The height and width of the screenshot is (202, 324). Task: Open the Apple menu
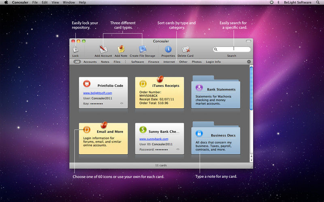(x=6, y=2)
